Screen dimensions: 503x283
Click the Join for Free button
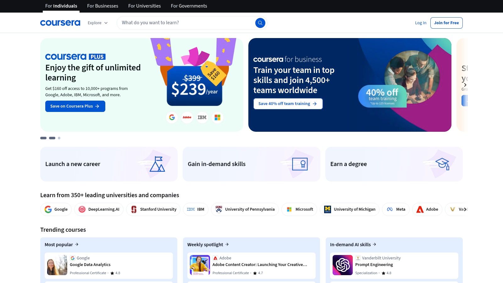[446, 23]
